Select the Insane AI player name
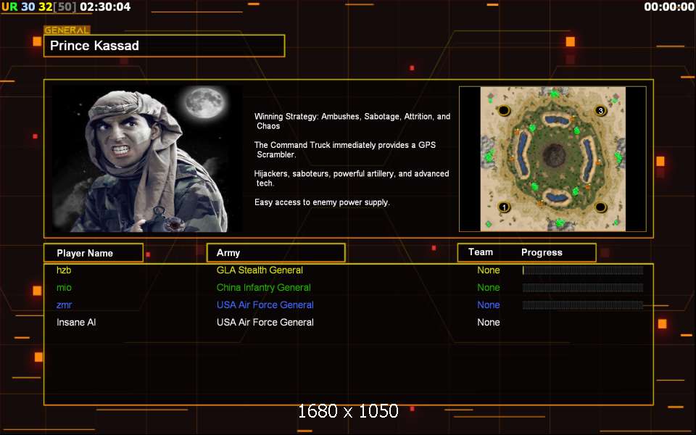The height and width of the screenshot is (435, 696). click(x=76, y=322)
